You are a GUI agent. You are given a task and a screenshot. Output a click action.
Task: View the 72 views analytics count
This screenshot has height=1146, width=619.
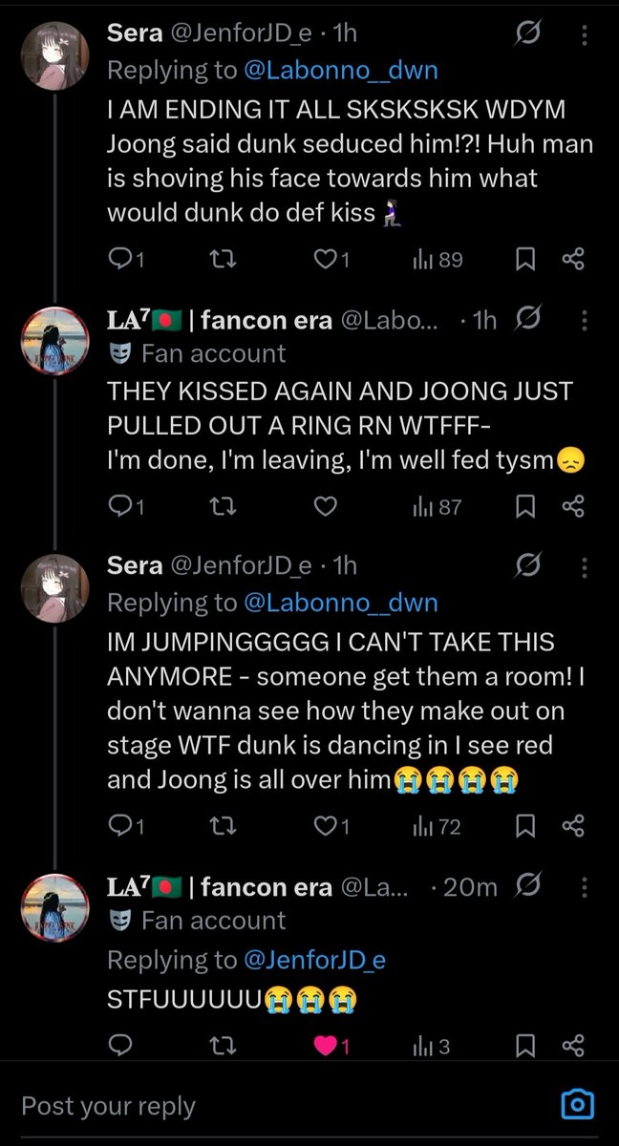pyautogui.click(x=437, y=827)
